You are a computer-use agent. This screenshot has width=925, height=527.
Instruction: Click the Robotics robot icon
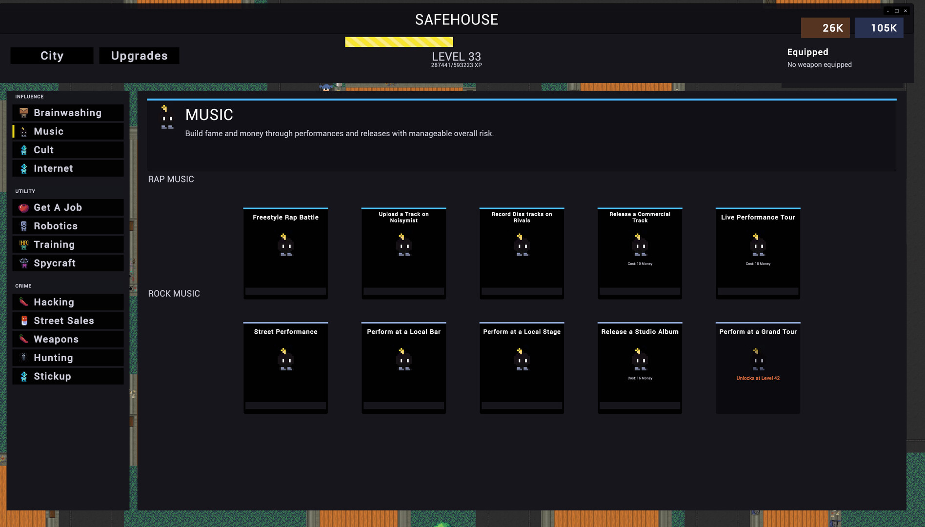[x=23, y=226]
